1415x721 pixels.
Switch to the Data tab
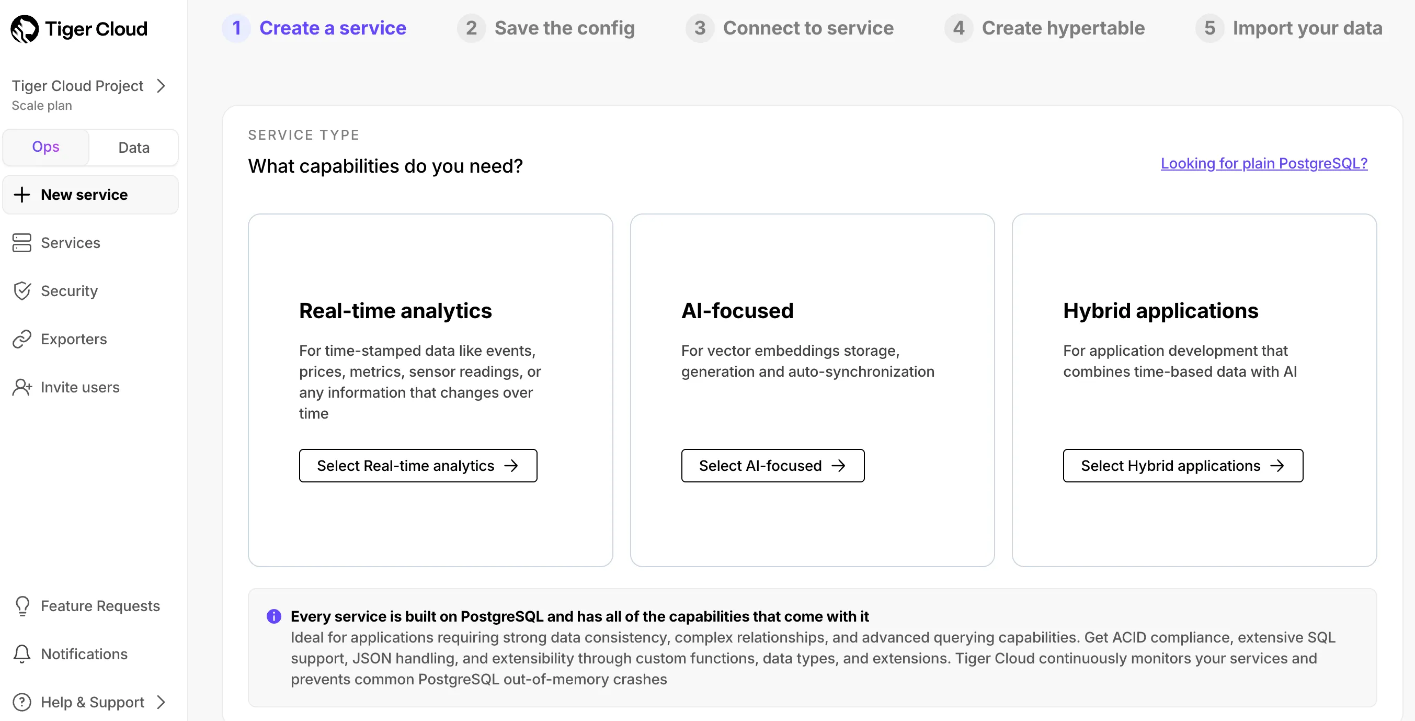click(x=134, y=147)
